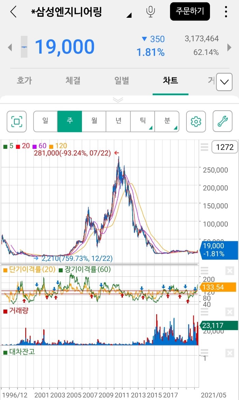Select the 주 weekly period

click(x=70, y=122)
